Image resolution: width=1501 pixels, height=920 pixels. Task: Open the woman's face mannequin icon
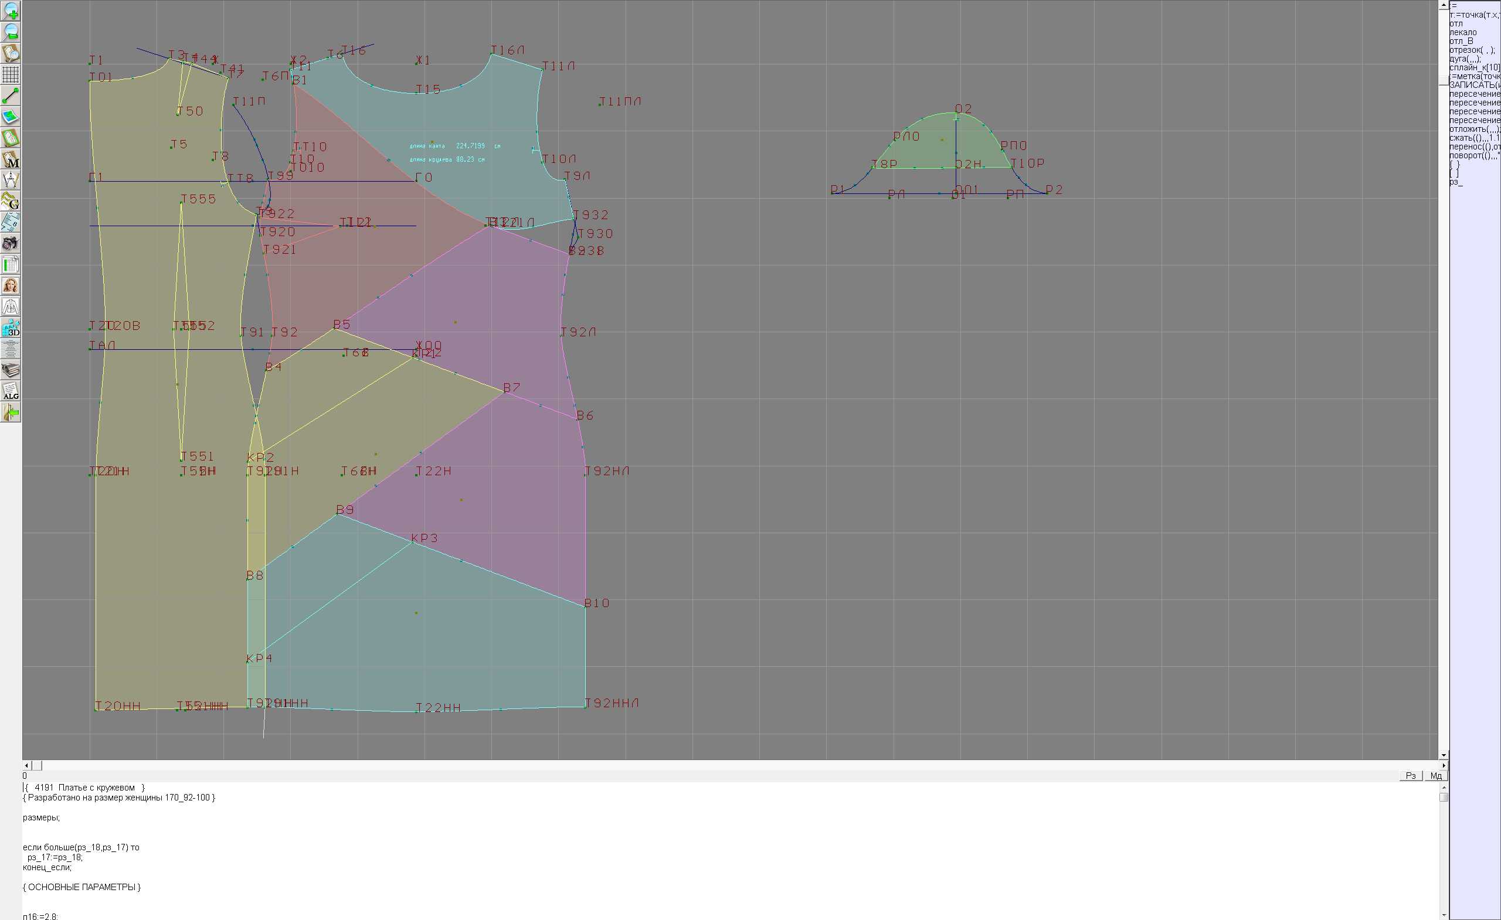11,285
